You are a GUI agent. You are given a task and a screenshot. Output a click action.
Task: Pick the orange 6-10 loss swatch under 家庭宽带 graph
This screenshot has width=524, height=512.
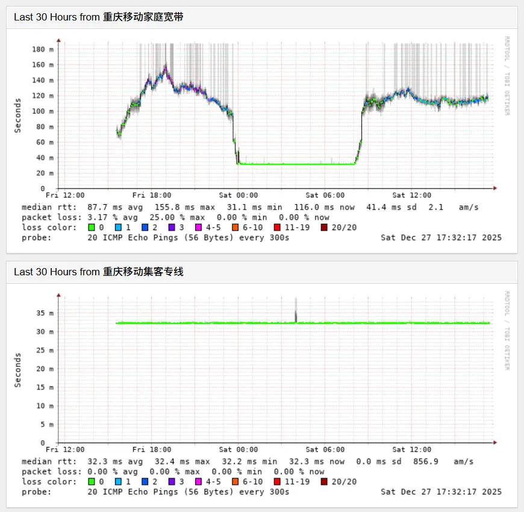point(235,228)
